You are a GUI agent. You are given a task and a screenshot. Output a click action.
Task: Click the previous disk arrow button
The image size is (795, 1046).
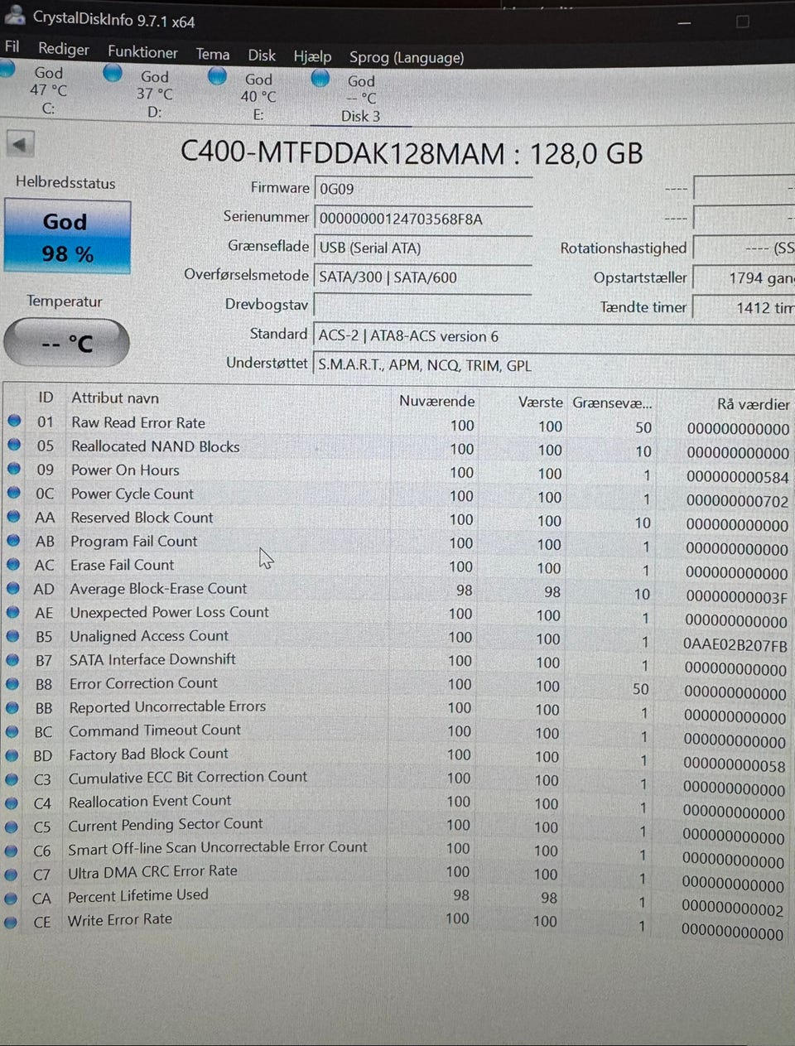(19, 144)
